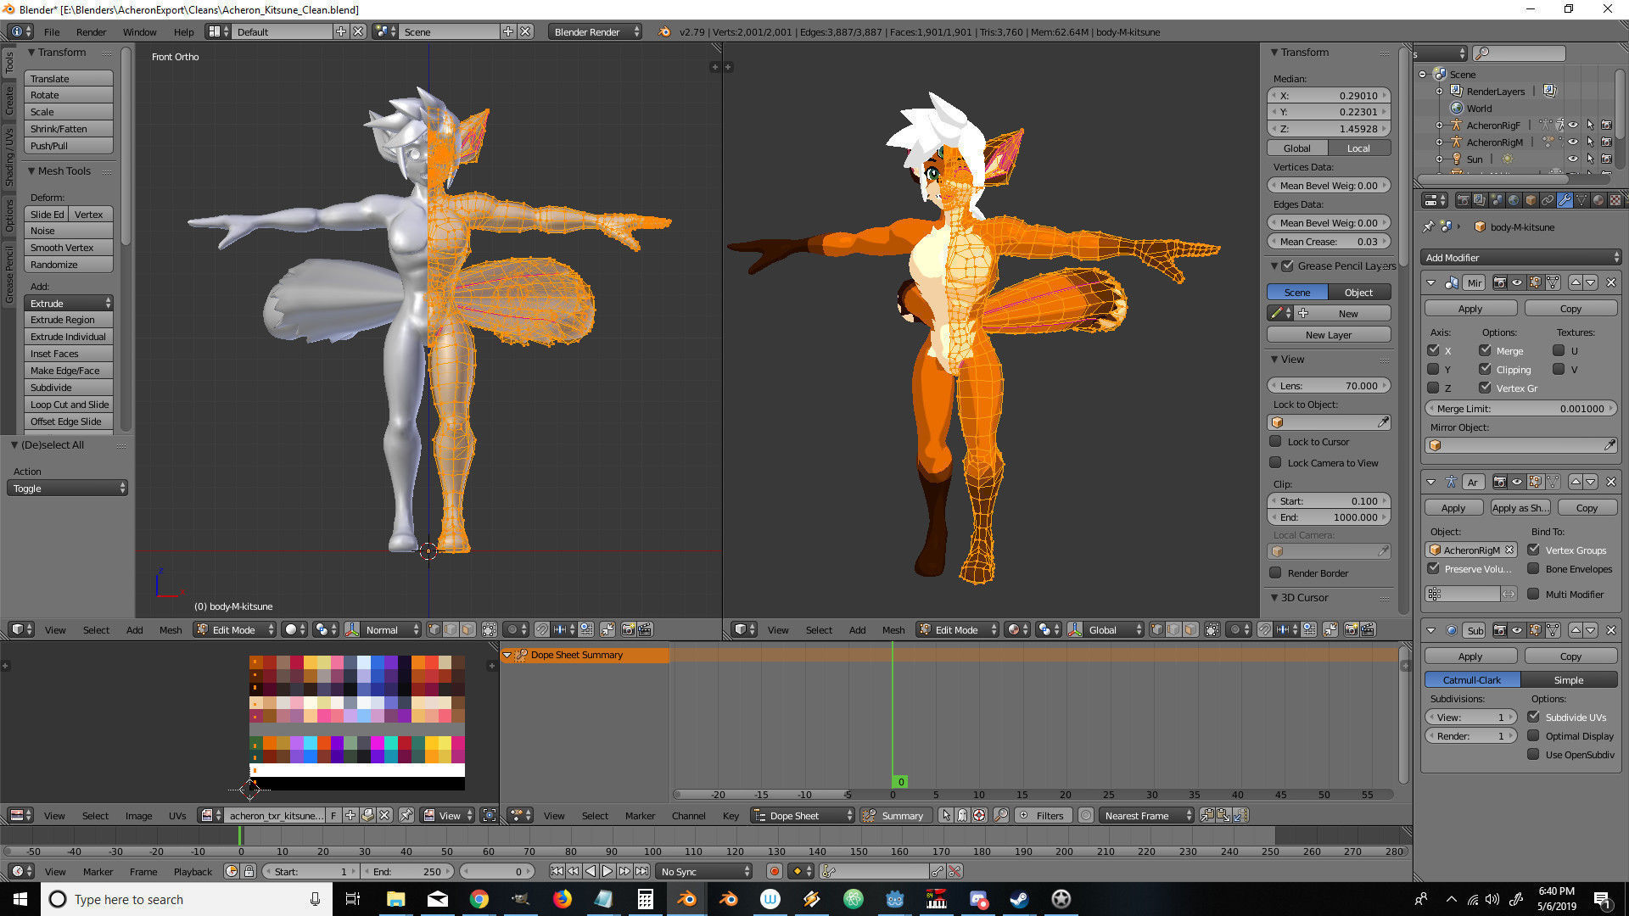Open the No Sync playback dropdown
The height and width of the screenshot is (916, 1629).
point(704,871)
